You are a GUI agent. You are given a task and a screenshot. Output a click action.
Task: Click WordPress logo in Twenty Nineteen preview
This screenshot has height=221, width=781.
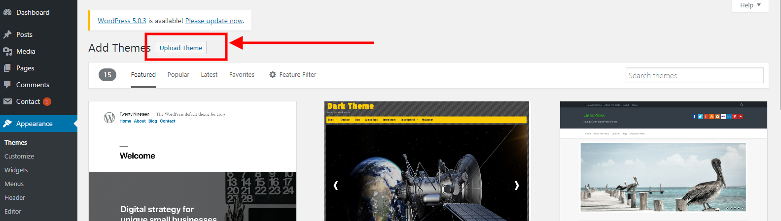click(x=109, y=118)
